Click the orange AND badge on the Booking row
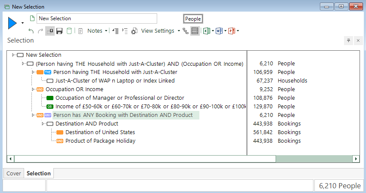366x193 pixels. (40, 115)
